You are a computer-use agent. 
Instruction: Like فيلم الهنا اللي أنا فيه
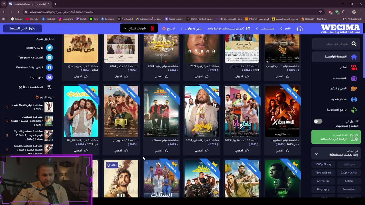pyautogui.click(x=81, y=151)
